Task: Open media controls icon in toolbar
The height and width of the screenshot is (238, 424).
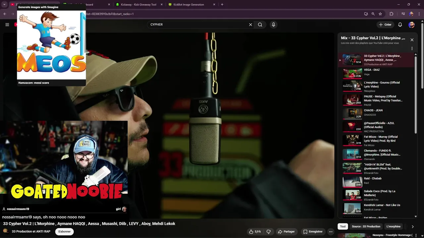Action: (x=403, y=14)
